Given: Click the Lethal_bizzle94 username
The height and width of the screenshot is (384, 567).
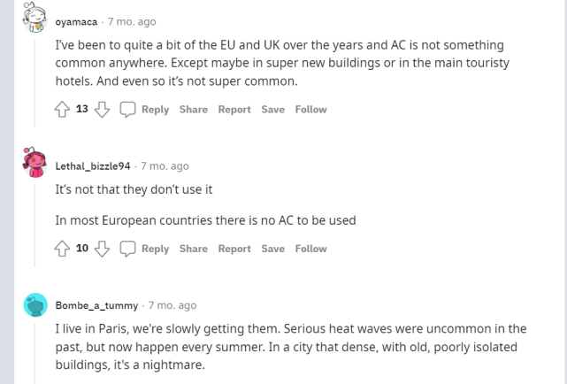Looking at the screenshot, I should (x=93, y=166).
